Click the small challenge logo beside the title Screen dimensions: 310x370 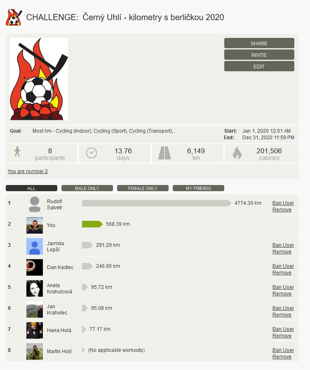tap(14, 17)
